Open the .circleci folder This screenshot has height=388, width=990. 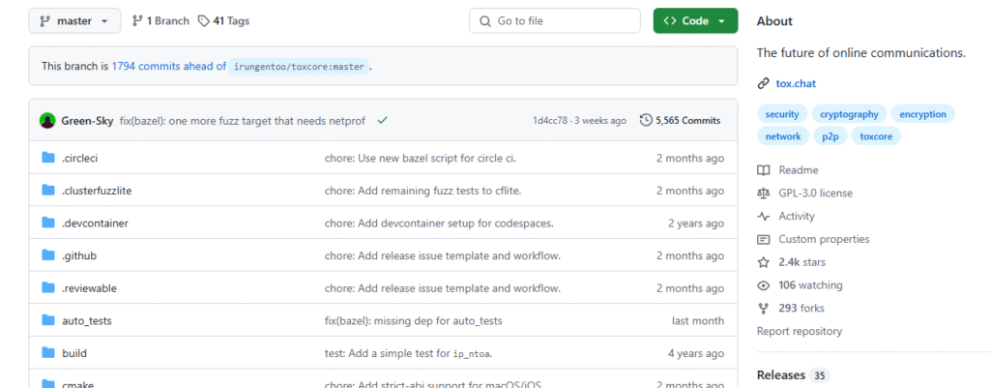79,158
